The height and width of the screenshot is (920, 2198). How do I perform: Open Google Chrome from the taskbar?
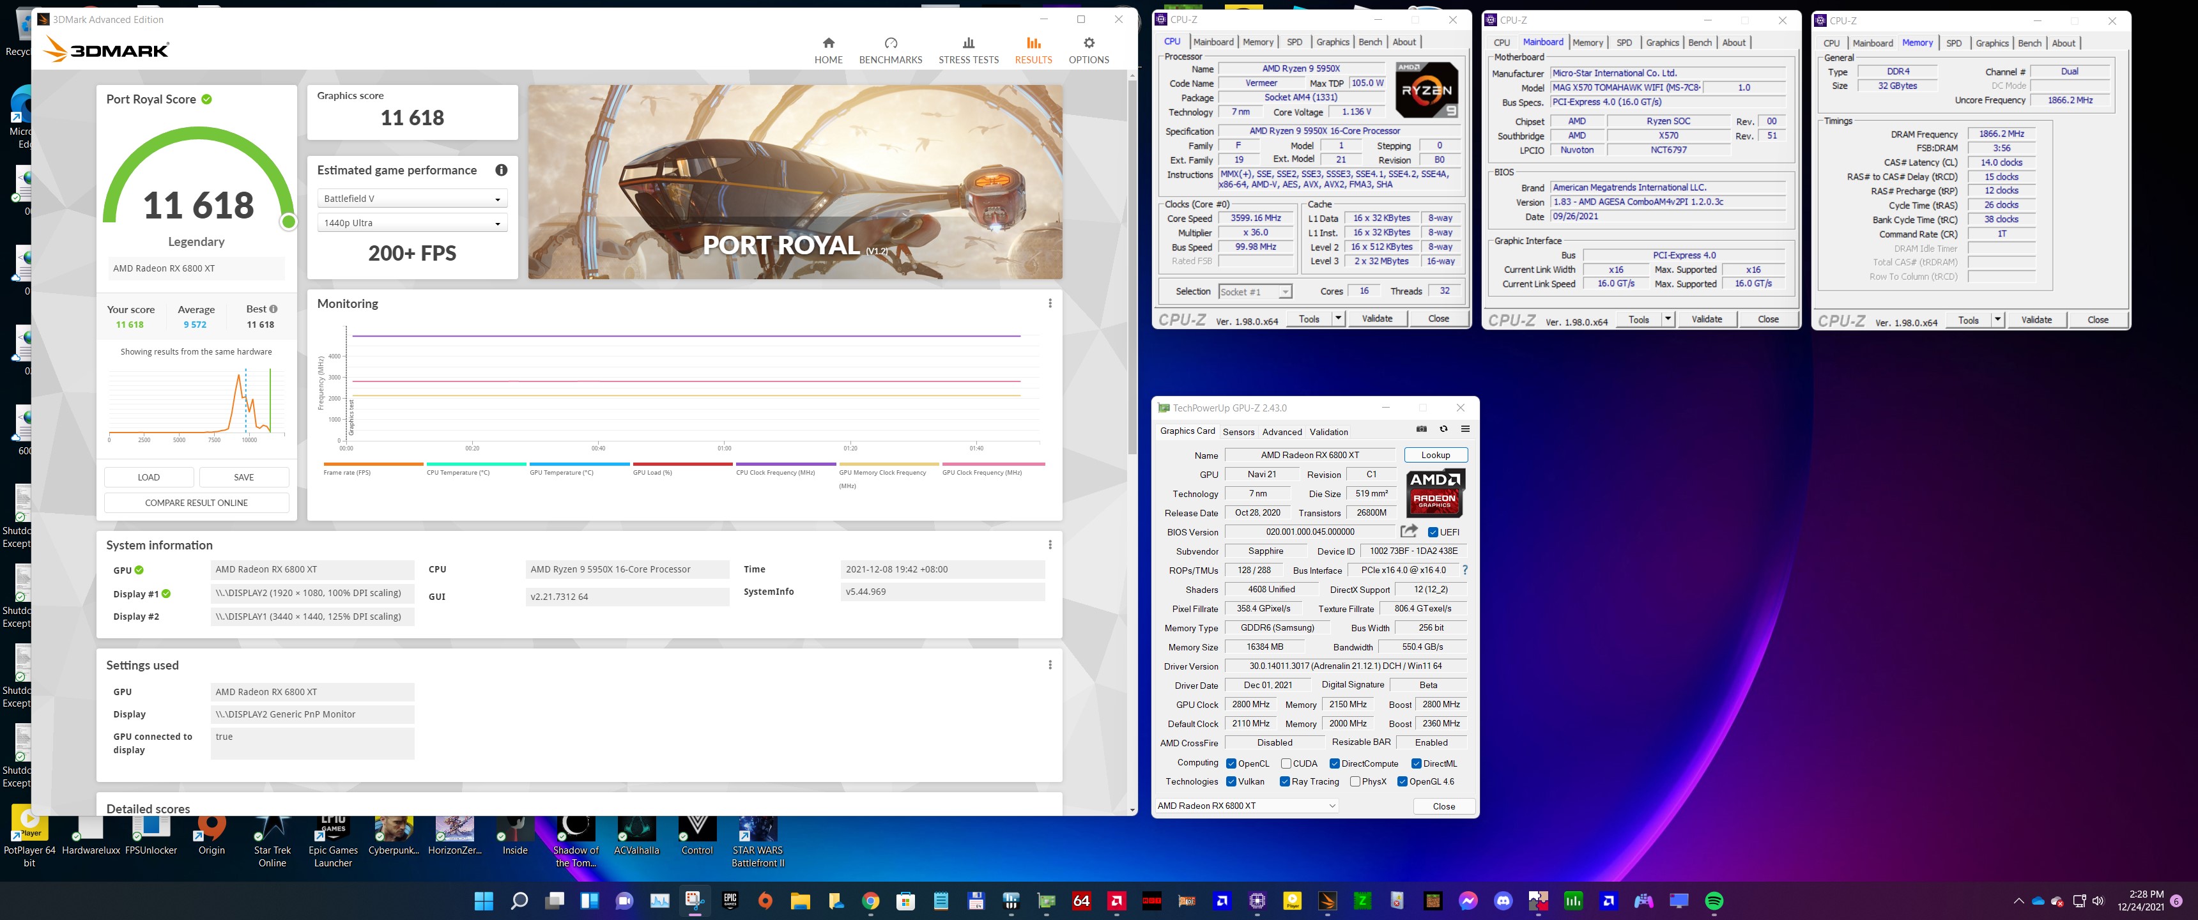click(870, 900)
